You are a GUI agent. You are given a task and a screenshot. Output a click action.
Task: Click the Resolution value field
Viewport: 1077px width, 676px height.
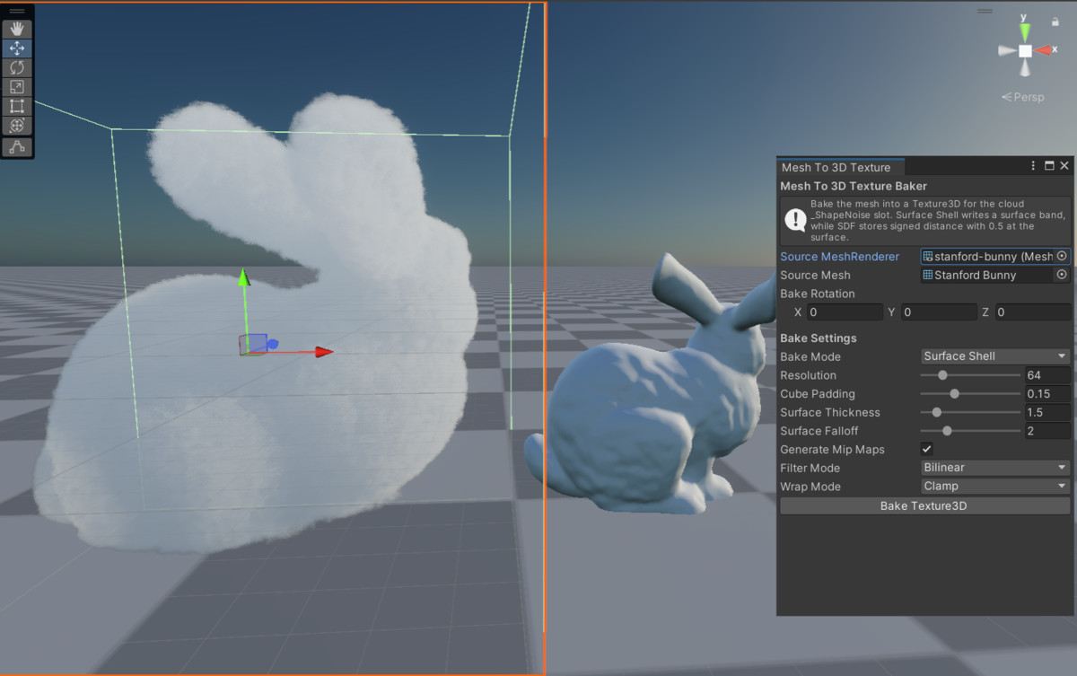coord(1047,375)
